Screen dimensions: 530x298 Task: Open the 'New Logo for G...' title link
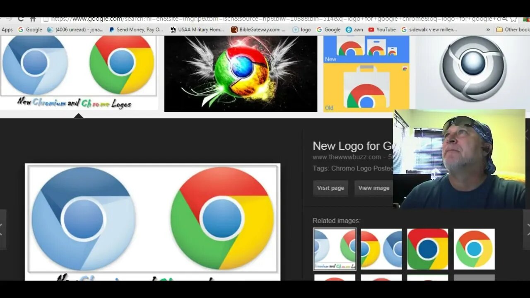(x=352, y=146)
